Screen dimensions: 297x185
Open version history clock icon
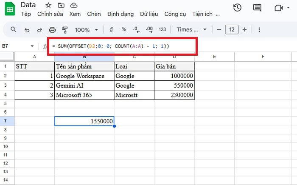[238, 8]
